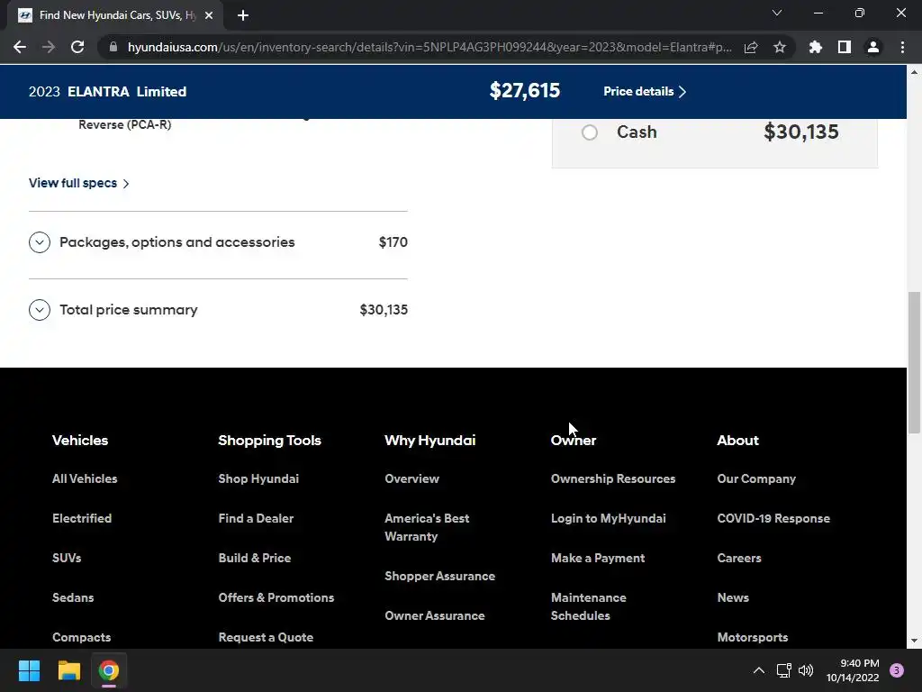Image resolution: width=922 pixels, height=692 pixels.
Task: Open Login to MyHyundai link
Action: 609,518
